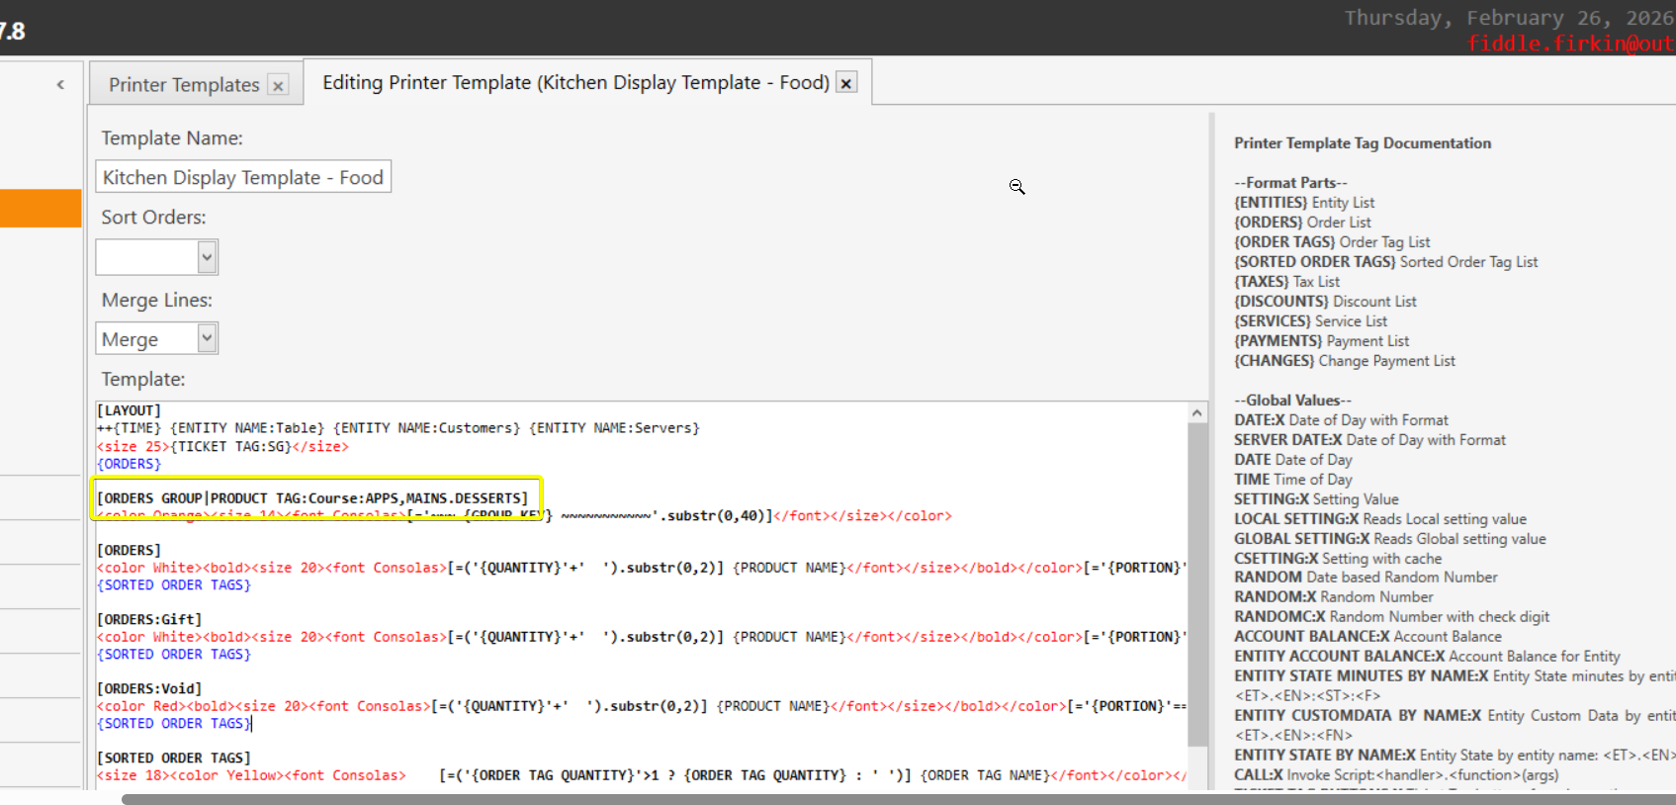Screen dimensions: 1676x805
Task: Click the Printer Template Tag Documentation heading
Action: [x=1362, y=143]
